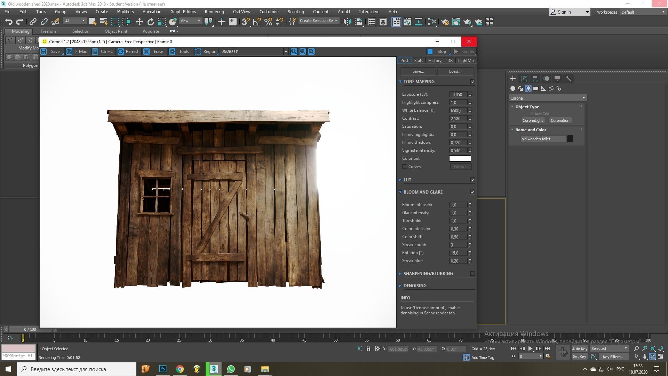This screenshot has width=668, height=376.
Task: Toggle the LUT checkbox
Action: click(472, 180)
